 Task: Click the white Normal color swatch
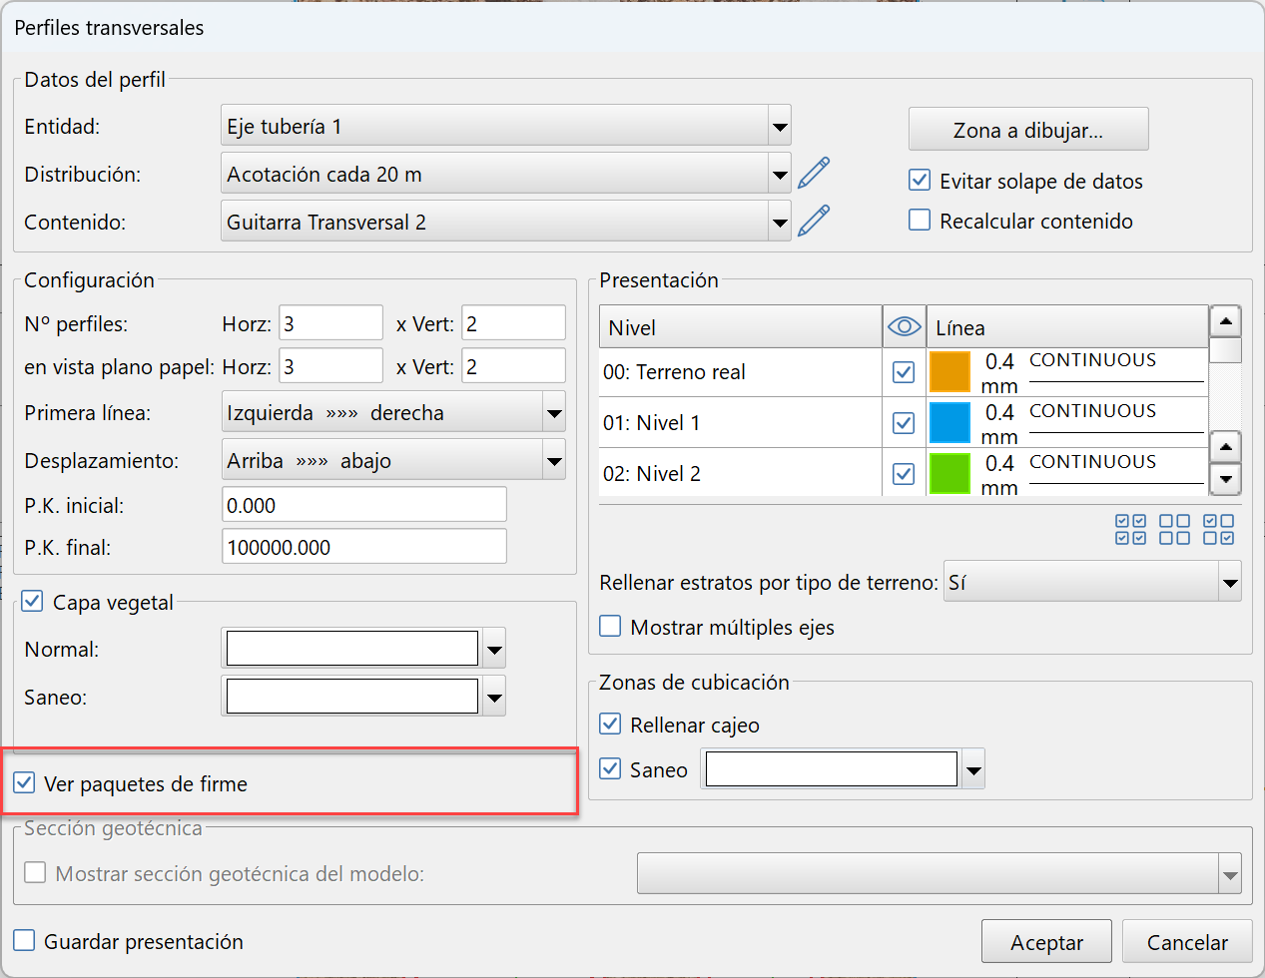click(x=352, y=649)
